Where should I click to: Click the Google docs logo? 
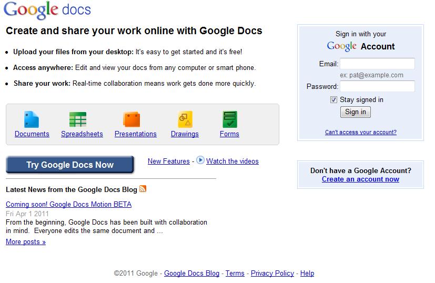click(x=47, y=11)
